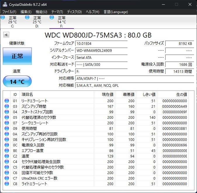Click the 最悪値 column header
This screenshot has height=193, width=197.
125,95
